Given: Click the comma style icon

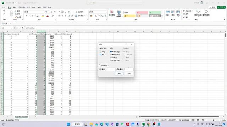Looking at the screenshot, I should point(99,16).
